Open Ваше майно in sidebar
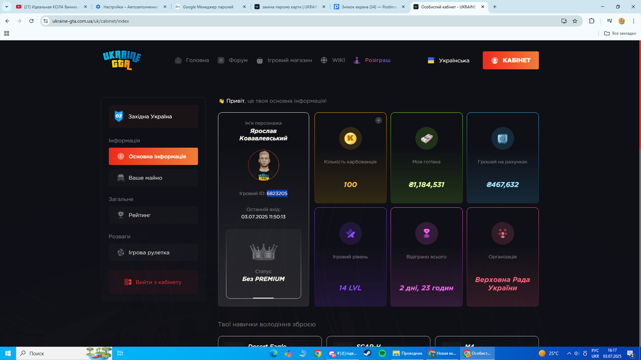Image resolution: width=641 pixels, height=360 pixels. click(153, 177)
